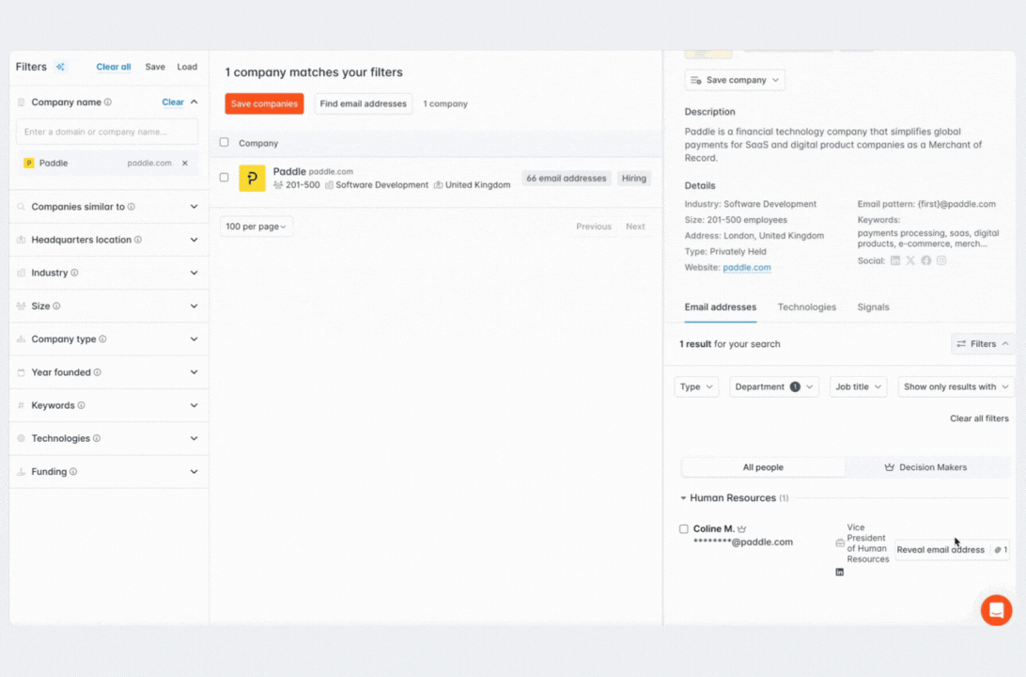Click the Next pagination button
The height and width of the screenshot is (677, 1026).
pos(635,227)
